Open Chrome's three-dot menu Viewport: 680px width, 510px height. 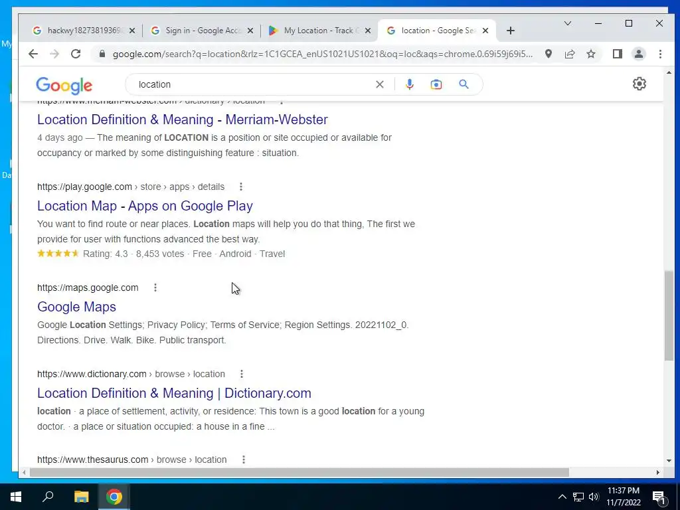click(x=661, y=54)
